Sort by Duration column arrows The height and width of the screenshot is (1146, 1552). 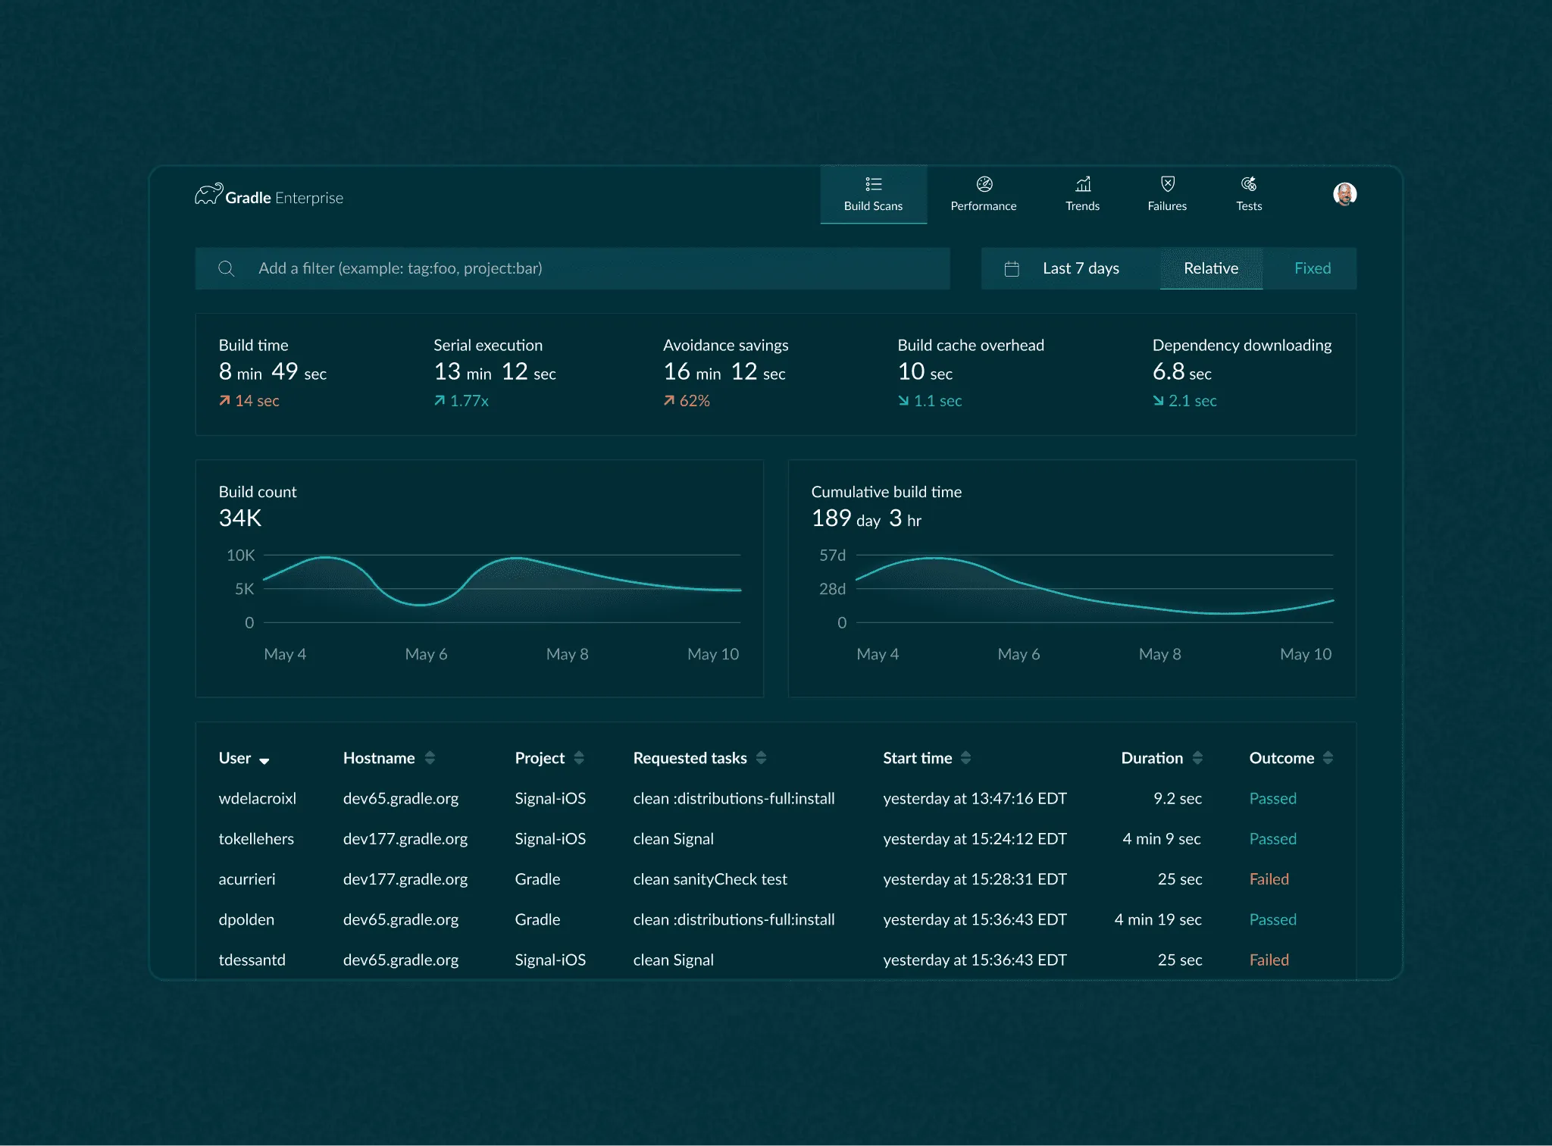[1197, 758]
